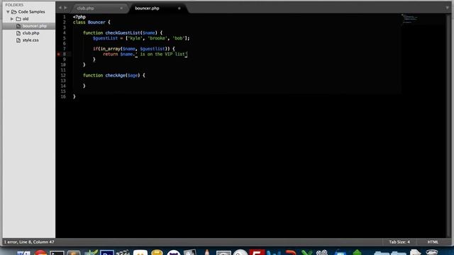Click line number 16 in gutter
Viewport: 454px width, 255px height.
point(63,96)
